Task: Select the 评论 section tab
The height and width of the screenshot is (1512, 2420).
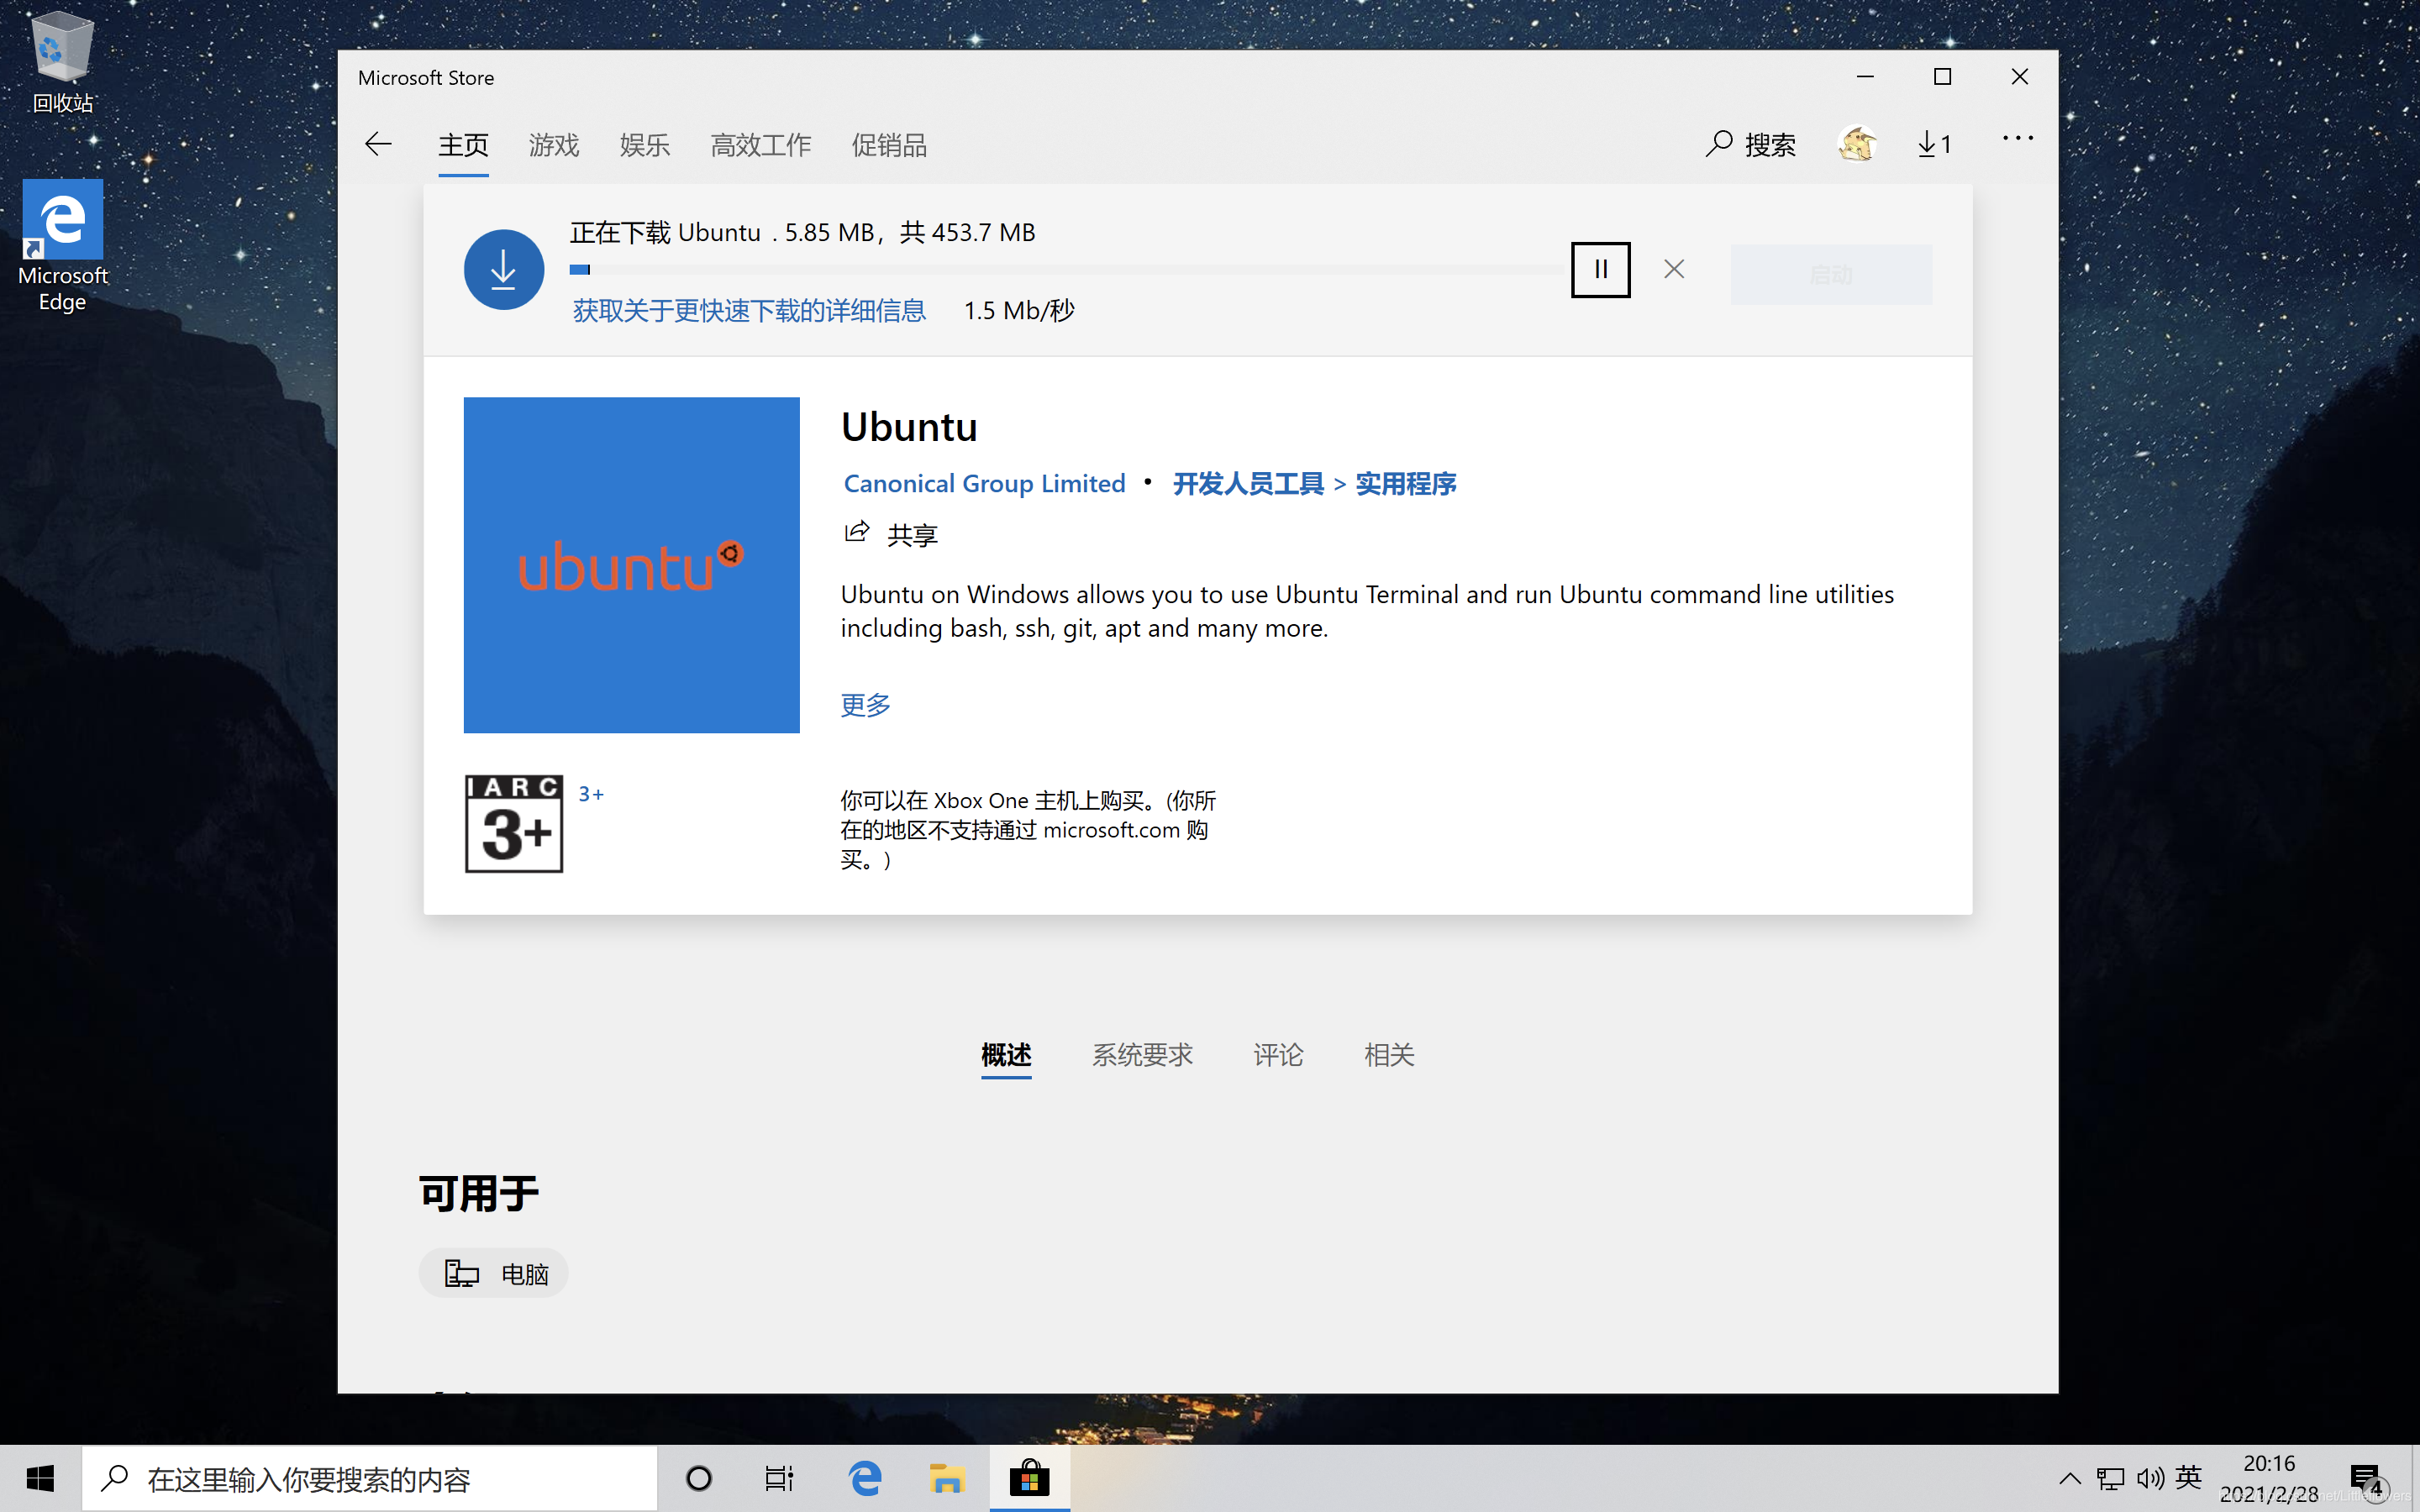Action: [1278, 1054]
